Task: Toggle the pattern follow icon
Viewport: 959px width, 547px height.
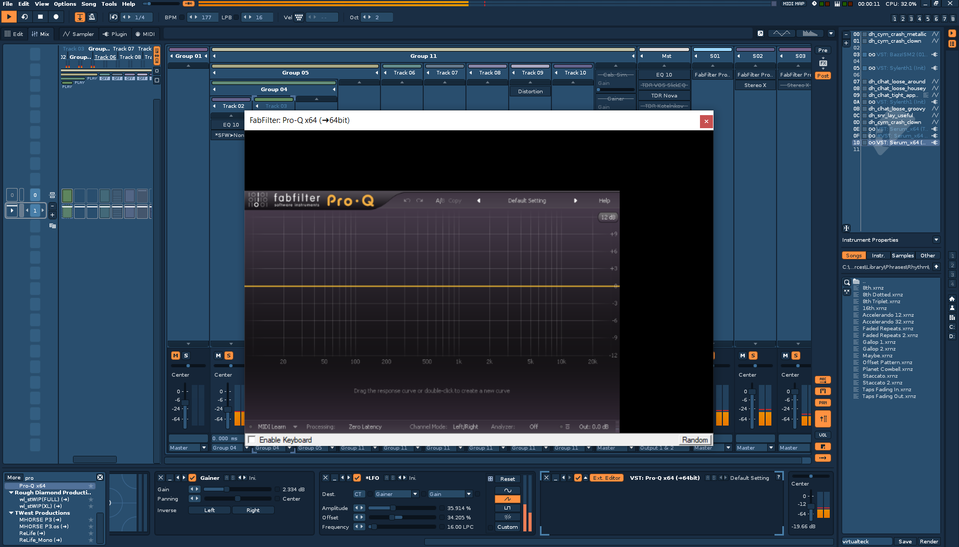Action: (80, 17)
